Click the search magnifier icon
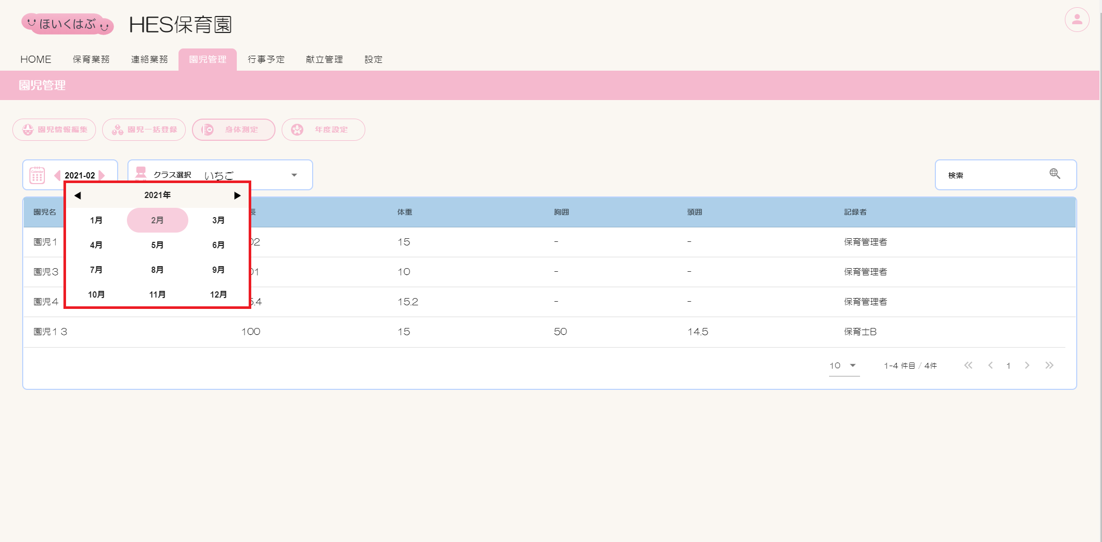This screenshot has width=1102, height=542. click(x=1055, y=174)
